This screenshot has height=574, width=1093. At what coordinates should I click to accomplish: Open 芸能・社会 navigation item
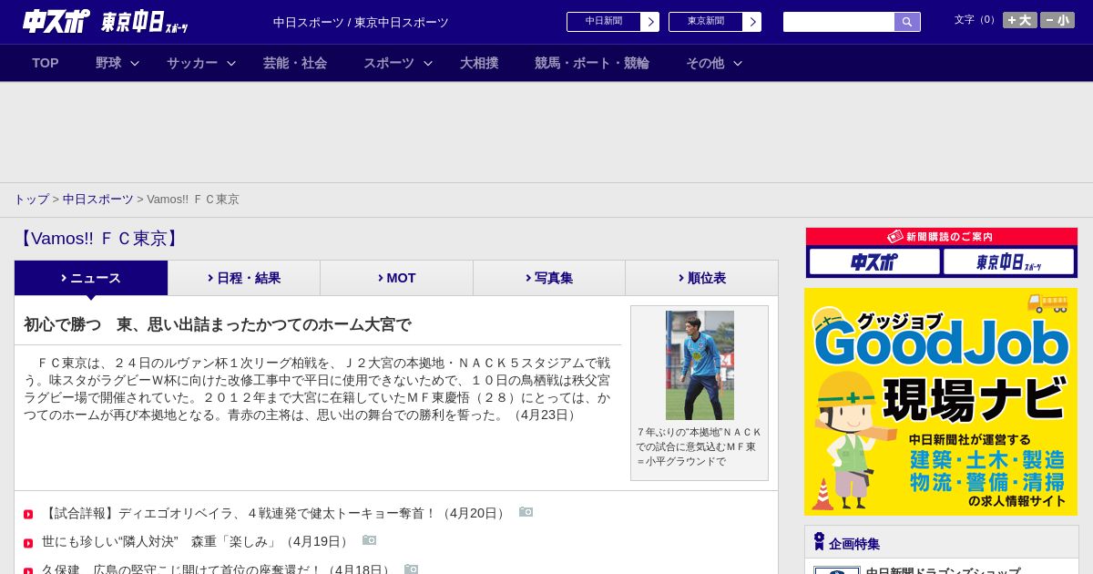pyautogui.click(x=295, y=63)
